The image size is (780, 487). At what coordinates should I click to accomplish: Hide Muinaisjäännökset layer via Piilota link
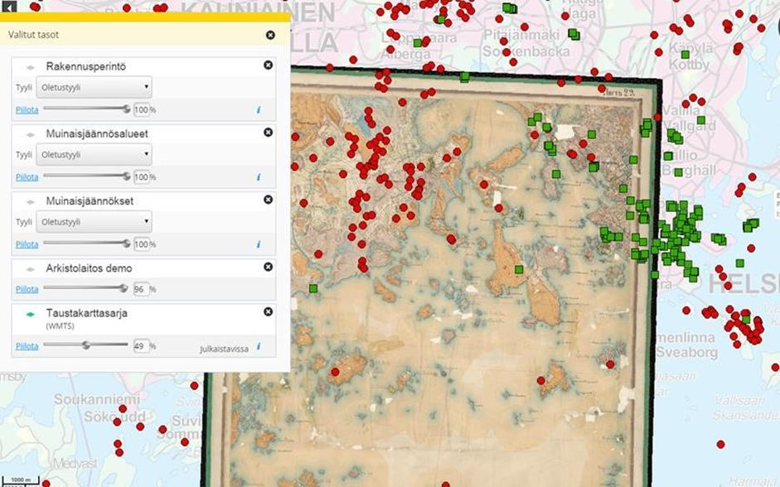27,244
